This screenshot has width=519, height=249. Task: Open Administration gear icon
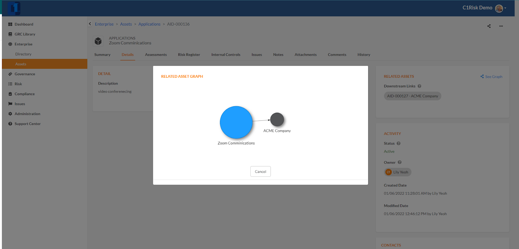[x=10, y=114]
